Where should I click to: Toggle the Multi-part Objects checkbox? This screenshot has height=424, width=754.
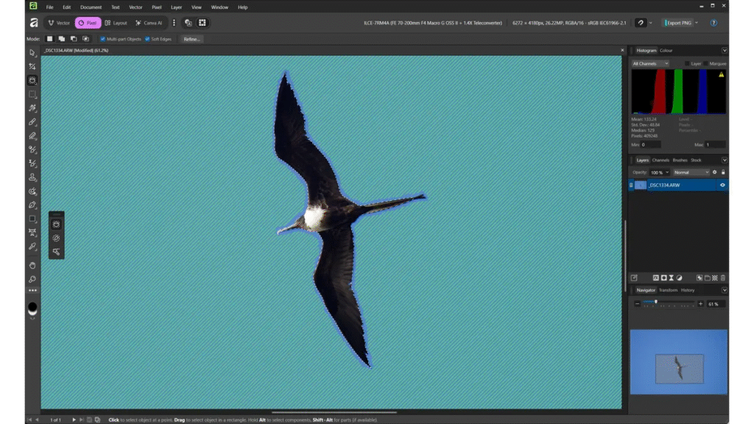102,39
